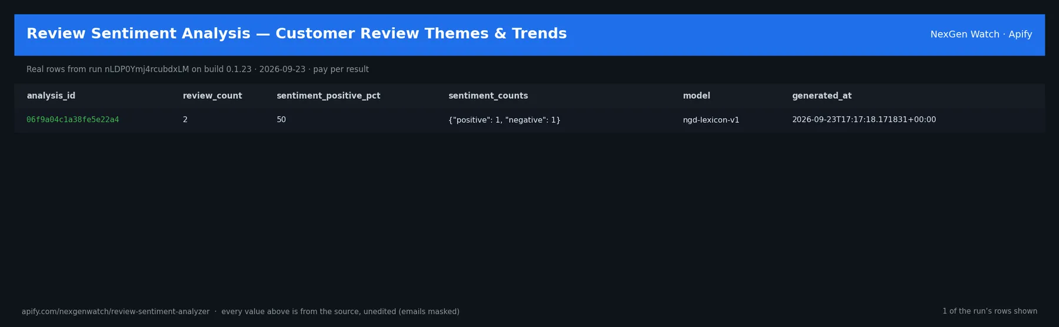Click the 2026-09-23T17:17:18 timestamp cell

coord(864,120)
